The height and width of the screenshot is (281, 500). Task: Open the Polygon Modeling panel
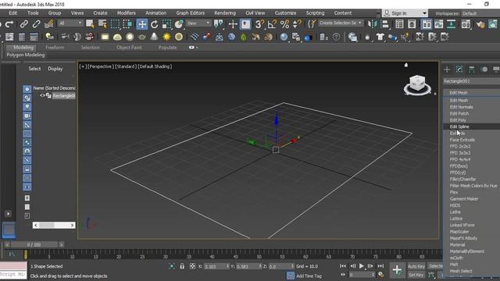pyautogui.click(x=26, y=55)
